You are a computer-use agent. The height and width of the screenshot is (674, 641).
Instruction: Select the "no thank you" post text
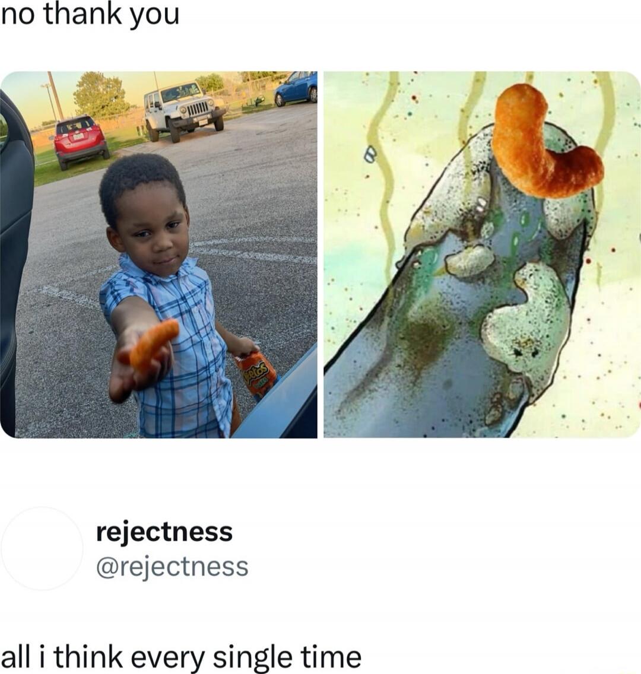pos(90,15)
